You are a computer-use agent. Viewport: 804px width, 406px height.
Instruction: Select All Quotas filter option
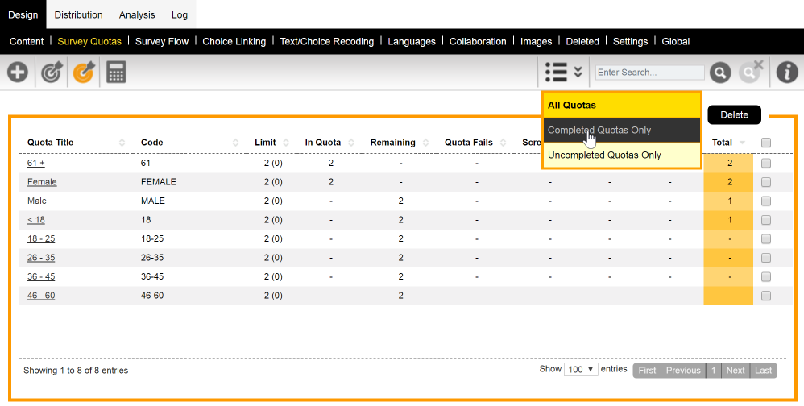click(x=621, y=105)
